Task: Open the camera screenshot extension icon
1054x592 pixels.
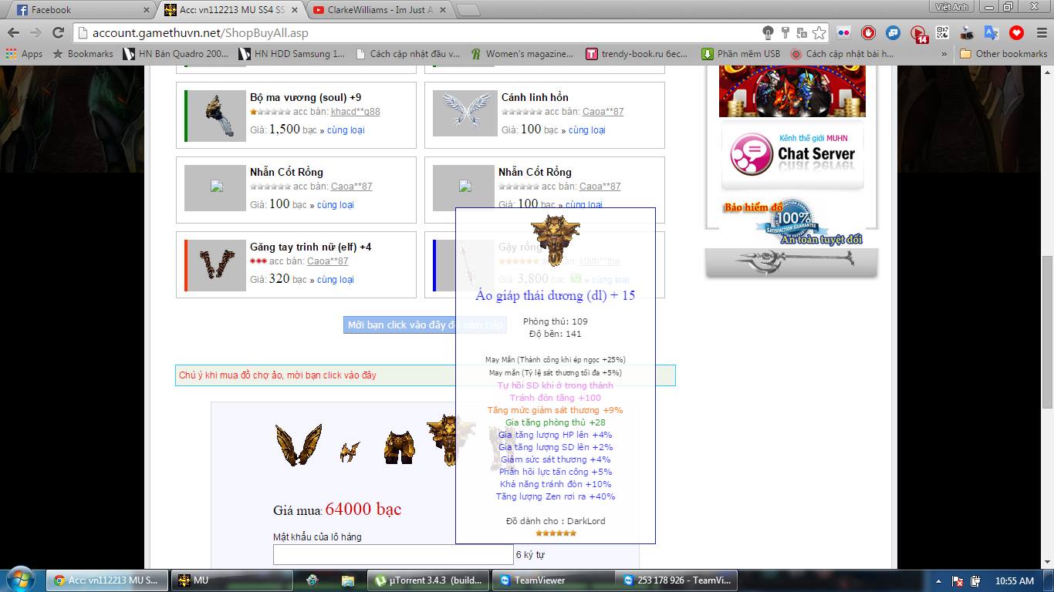Action: tap(968, 33)
